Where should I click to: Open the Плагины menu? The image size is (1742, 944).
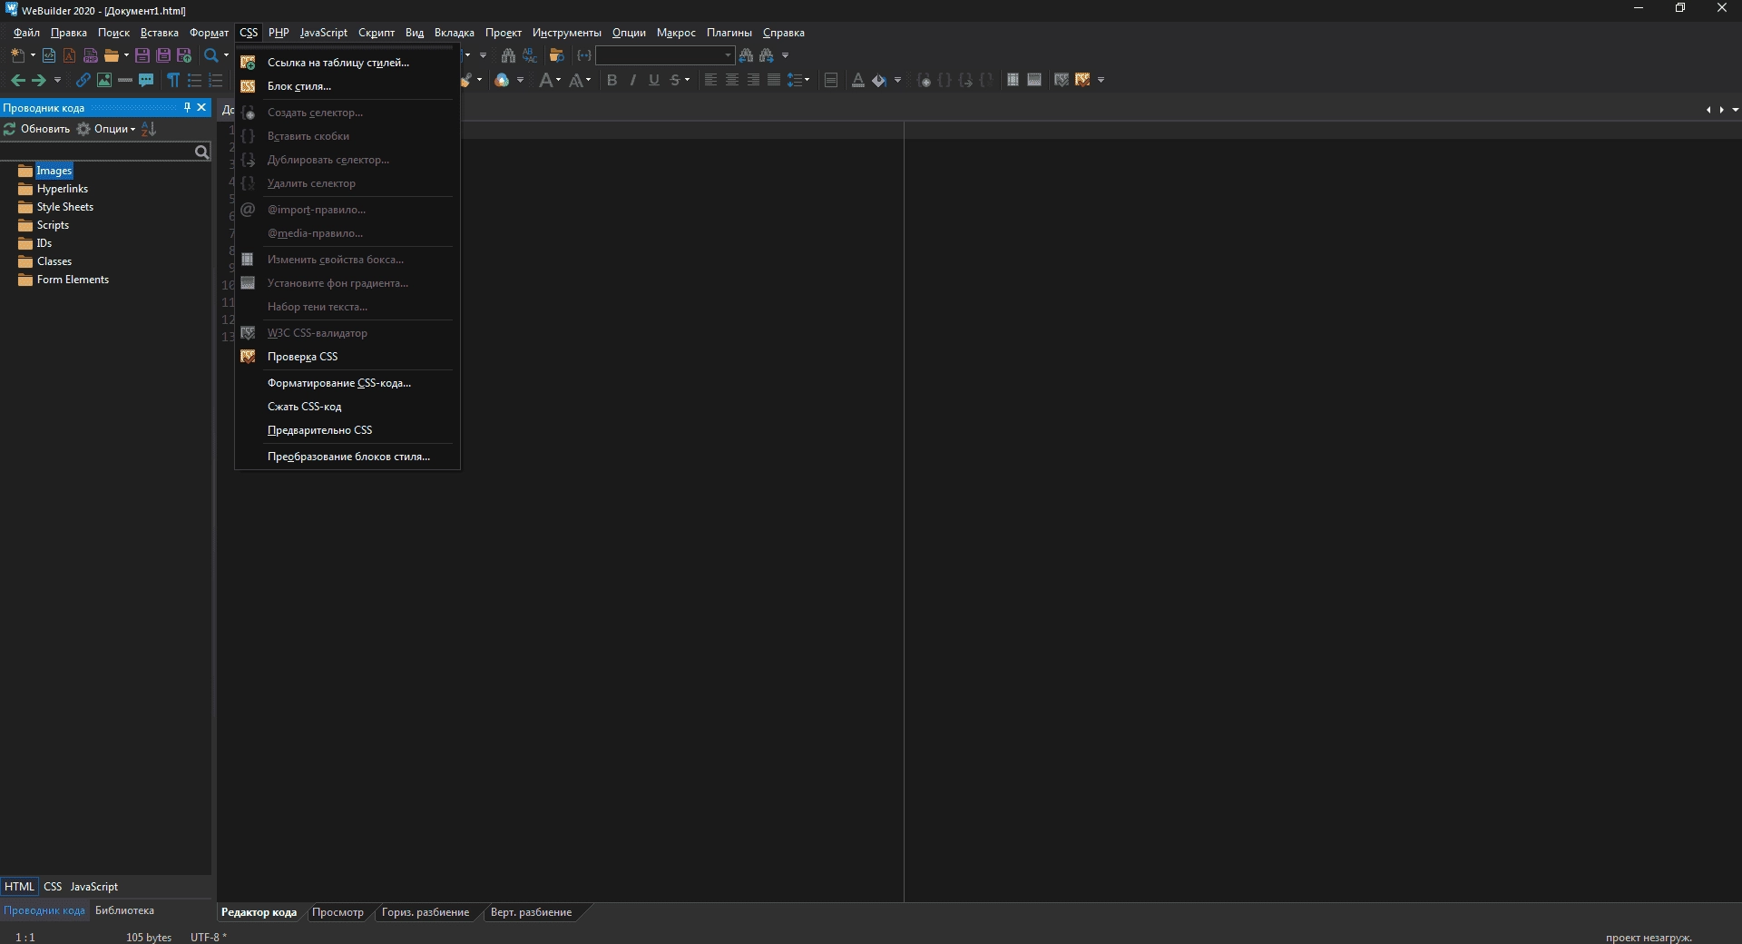pos(729,33)
